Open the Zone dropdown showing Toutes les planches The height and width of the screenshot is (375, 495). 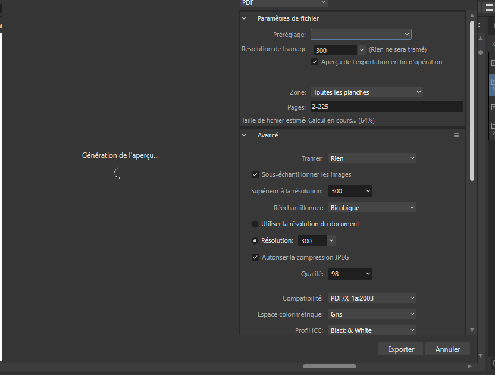coord(367,92)
